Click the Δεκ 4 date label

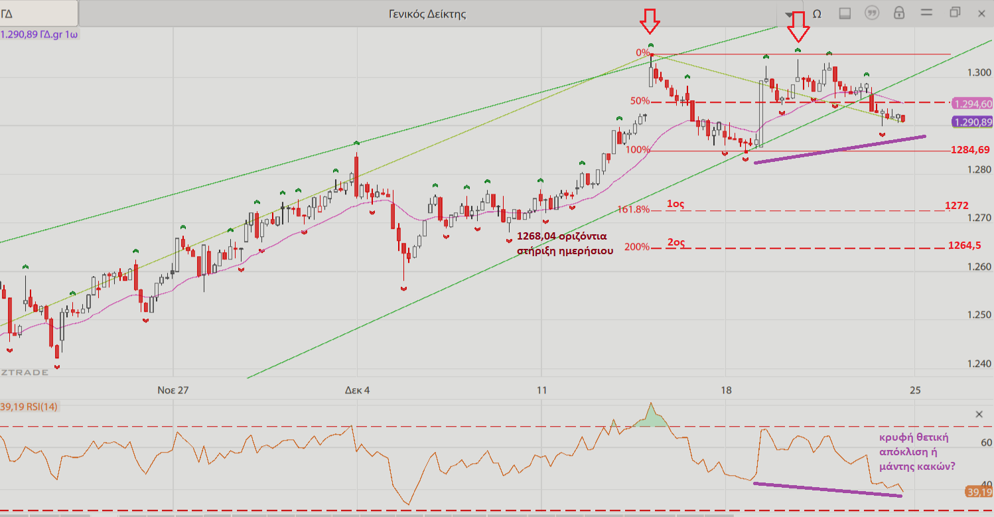tap(357, 390)
